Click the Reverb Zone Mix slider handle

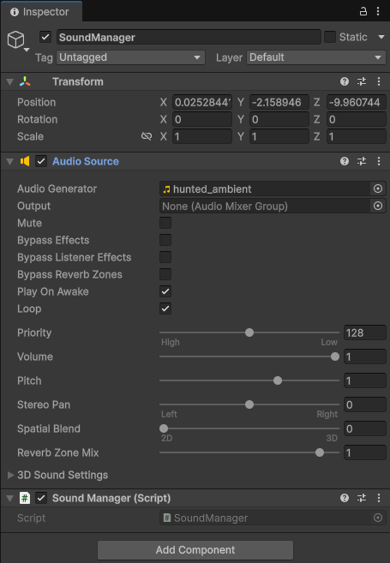click(x=319, y=452)
